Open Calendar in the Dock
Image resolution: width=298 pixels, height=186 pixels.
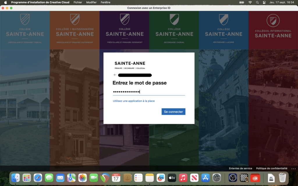click(116, 178)
